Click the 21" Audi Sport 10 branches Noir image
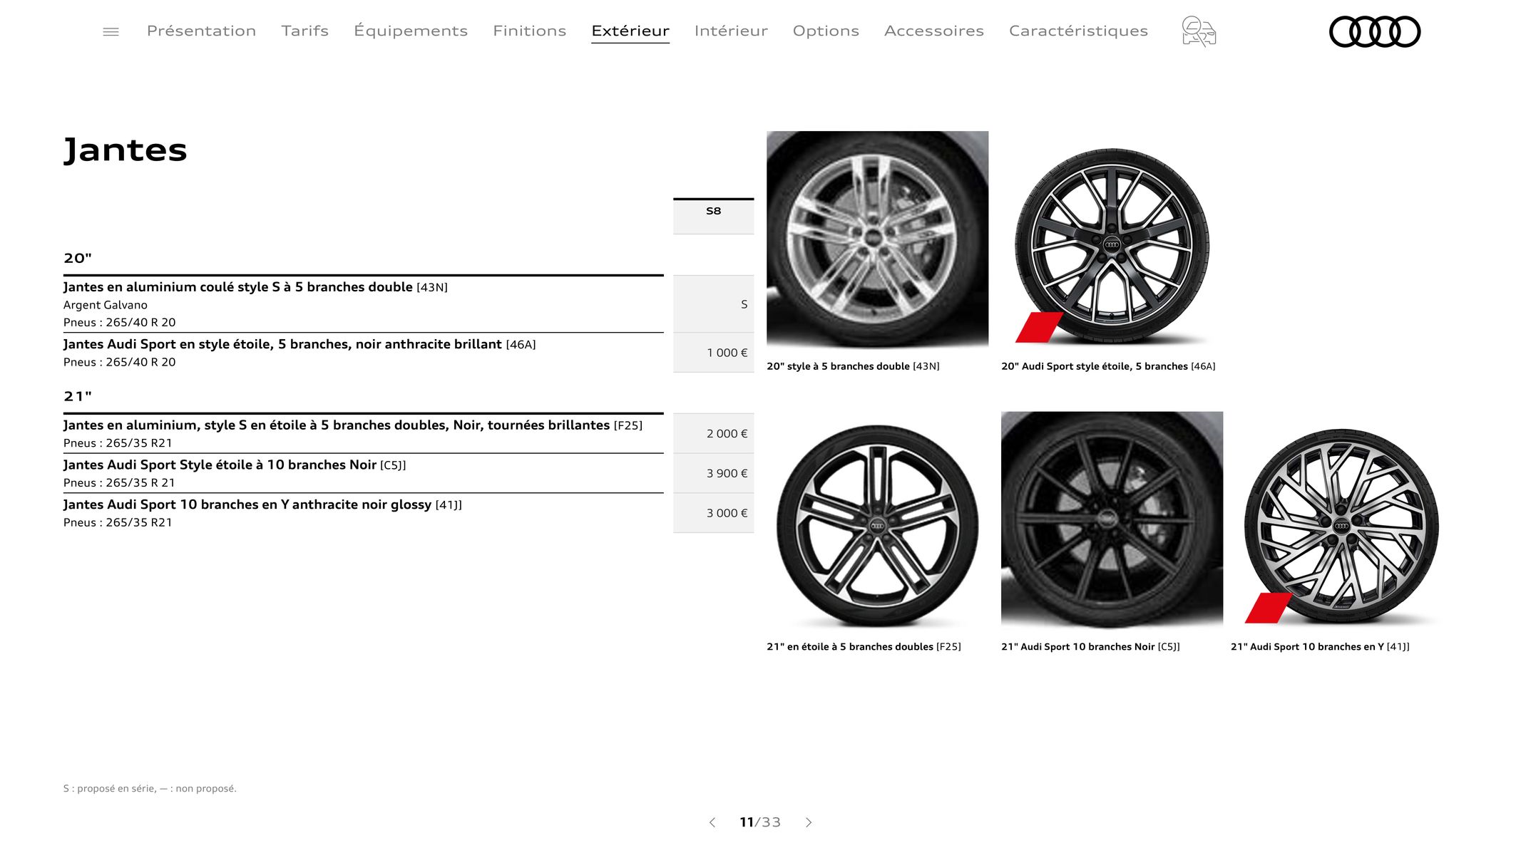Screen dimensions: 1521x855 pyautogui.click(x=1112, y=520)
